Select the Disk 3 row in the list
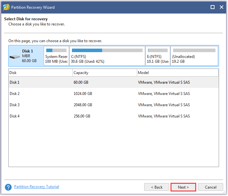Screen dimensions: 228x196 click(x=114, y=105)
